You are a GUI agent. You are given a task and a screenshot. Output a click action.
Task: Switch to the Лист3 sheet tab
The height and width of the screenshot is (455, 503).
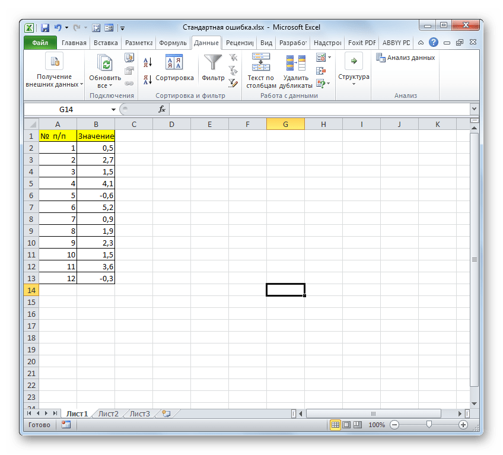[139, 414]
